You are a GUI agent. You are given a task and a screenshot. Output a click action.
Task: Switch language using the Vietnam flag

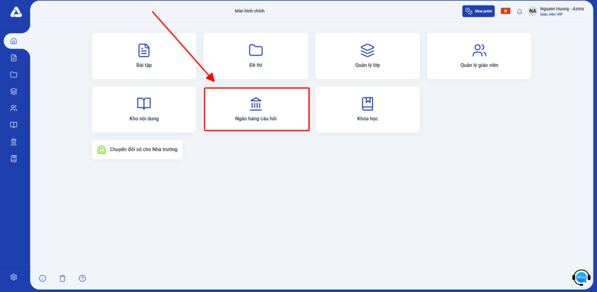[505, 11]
